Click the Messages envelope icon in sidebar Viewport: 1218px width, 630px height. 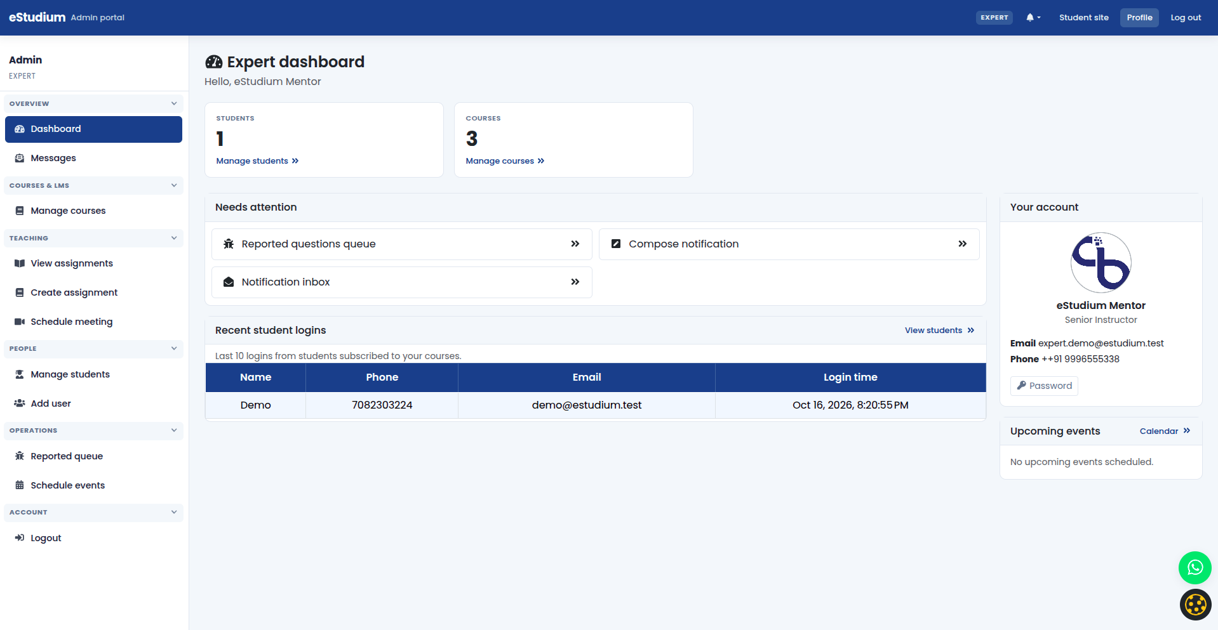pos(20,158)
